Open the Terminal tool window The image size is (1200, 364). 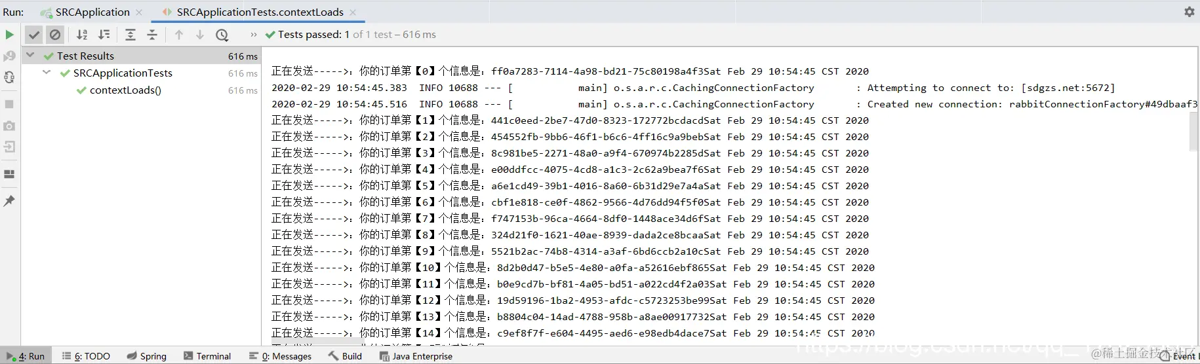pos(207,356)
